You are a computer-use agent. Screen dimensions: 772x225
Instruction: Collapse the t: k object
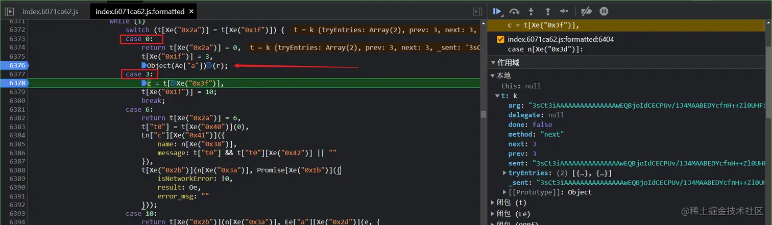(x=497, y=95)
